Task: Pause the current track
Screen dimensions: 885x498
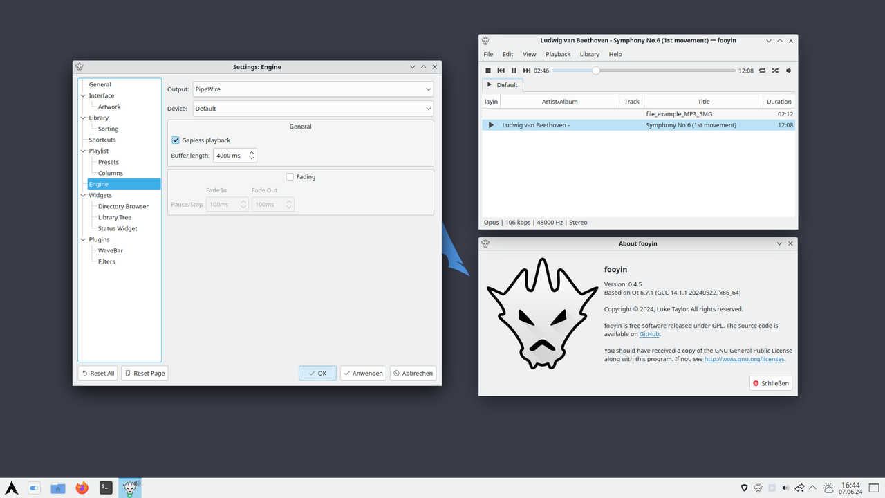Action: (514, 71)
